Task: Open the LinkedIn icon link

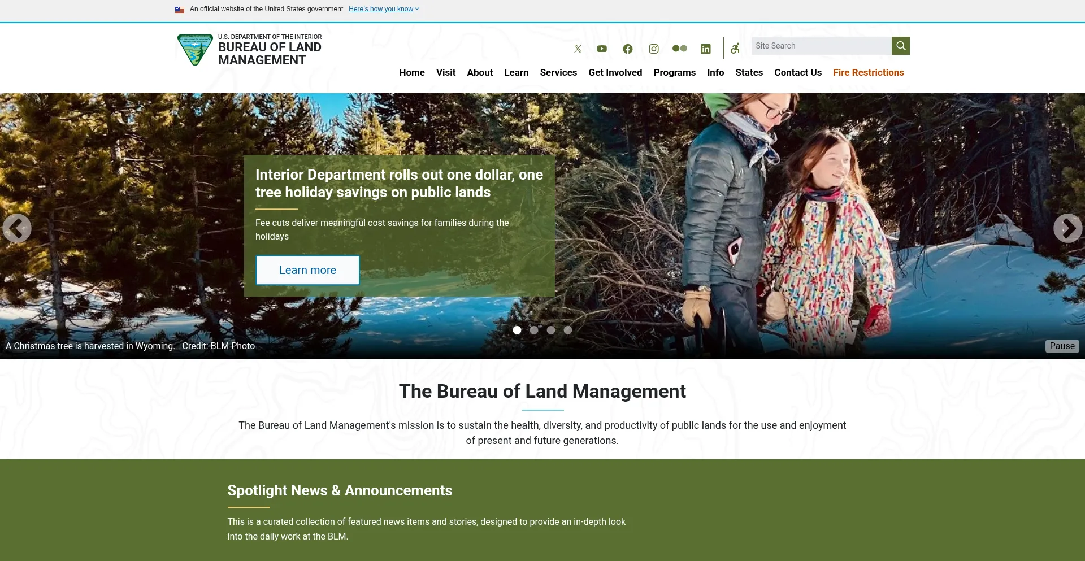Action: 706,49
